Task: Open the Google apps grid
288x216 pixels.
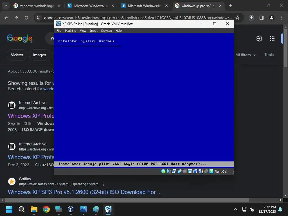Action: [x=272, y=39]
